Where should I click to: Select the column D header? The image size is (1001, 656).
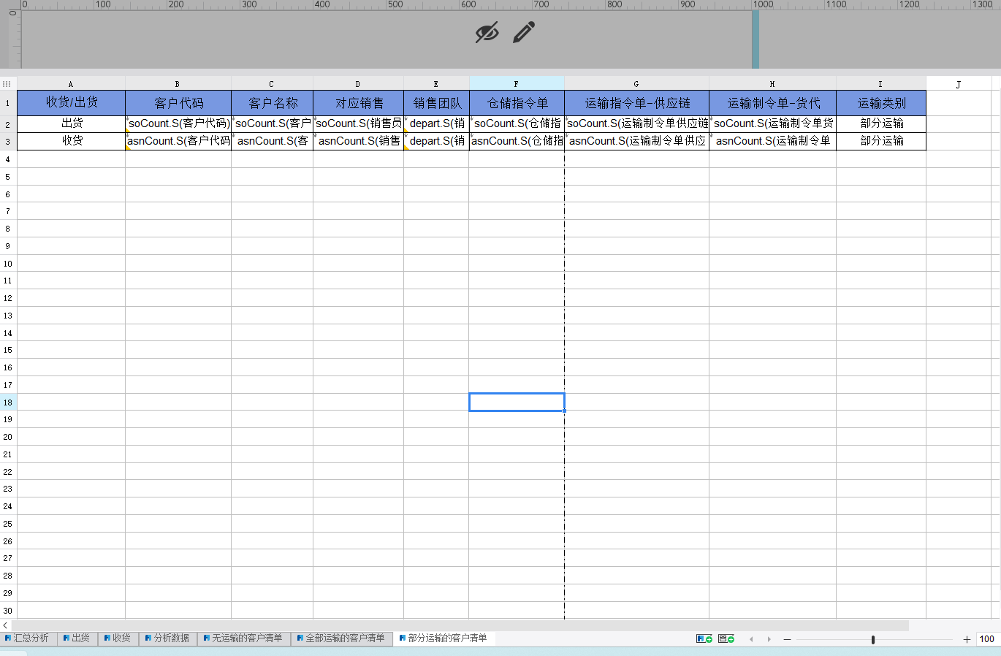pyautogui.click(x=358, y=84)
